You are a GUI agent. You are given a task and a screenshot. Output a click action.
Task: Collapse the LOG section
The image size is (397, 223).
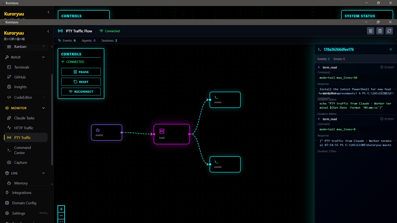coord(43,173)
